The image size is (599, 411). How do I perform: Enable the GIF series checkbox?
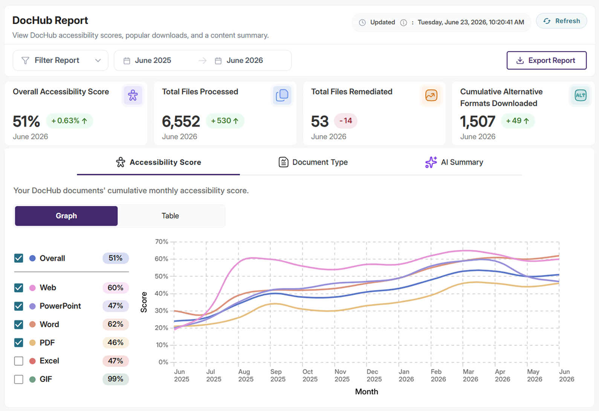point(18,379)
